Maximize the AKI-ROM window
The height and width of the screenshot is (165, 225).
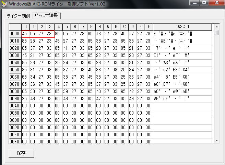tap(204, 3)
